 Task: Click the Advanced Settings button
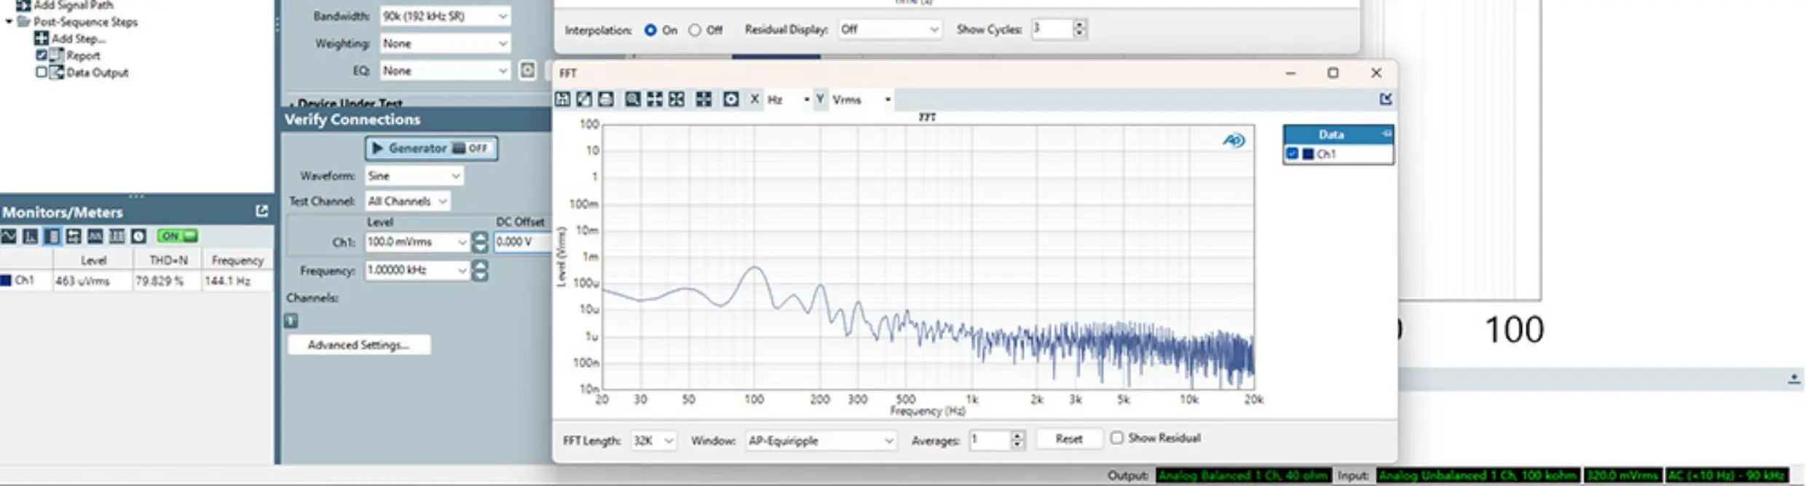358,345
